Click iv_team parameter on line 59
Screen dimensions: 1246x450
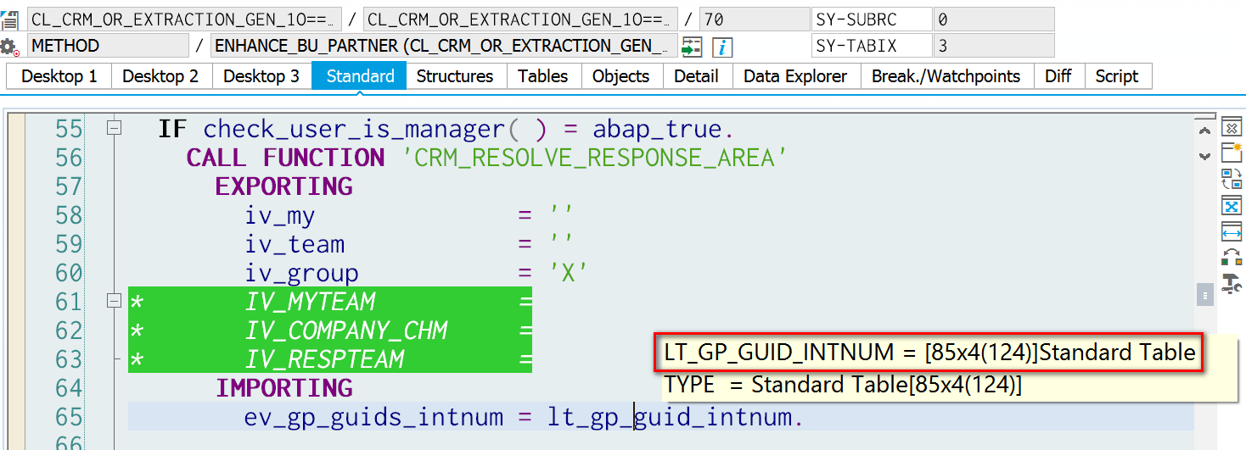(295, 245)
